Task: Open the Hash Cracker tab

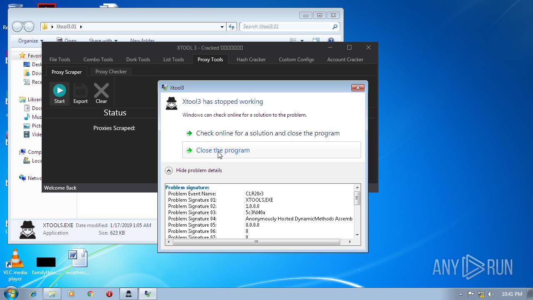Action: (x=251, y=60)
